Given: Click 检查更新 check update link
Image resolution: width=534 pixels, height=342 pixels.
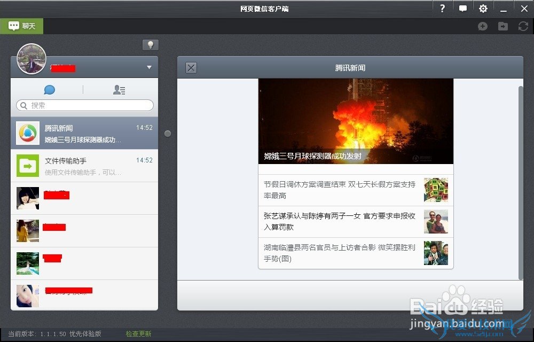Looking at the screenshot, I should (138, 334).
